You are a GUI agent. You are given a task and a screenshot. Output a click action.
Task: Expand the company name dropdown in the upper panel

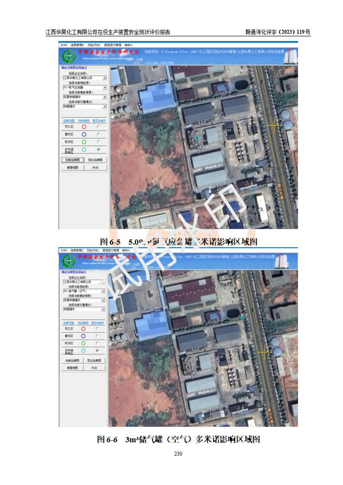[104, 78]
